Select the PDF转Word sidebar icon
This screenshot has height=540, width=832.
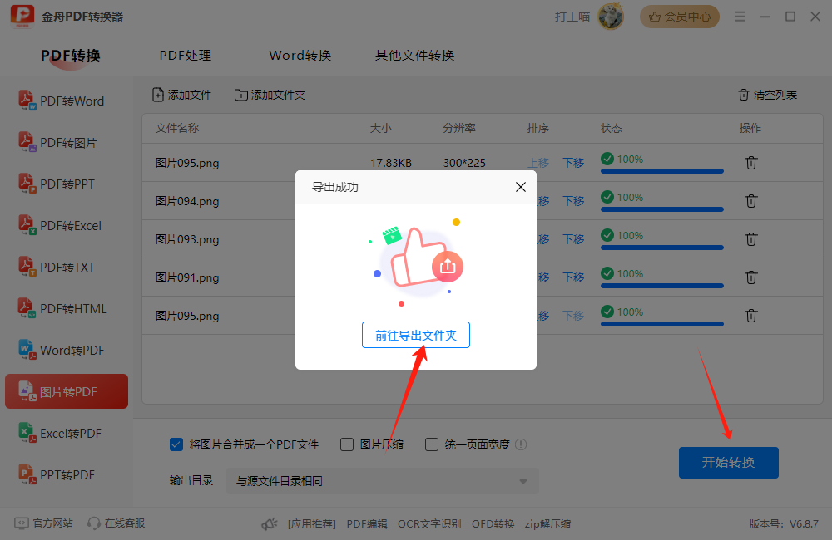pyautogui.click(x=27, y=101)
